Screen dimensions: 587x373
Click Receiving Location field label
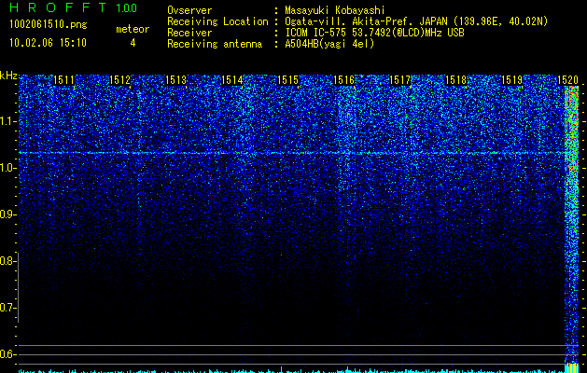tap(217, 21)
